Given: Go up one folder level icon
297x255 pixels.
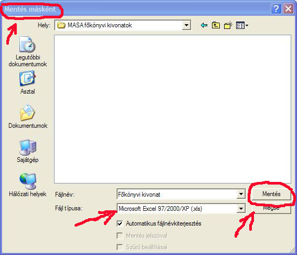Looking at the screenshot, I should (216, 25).
